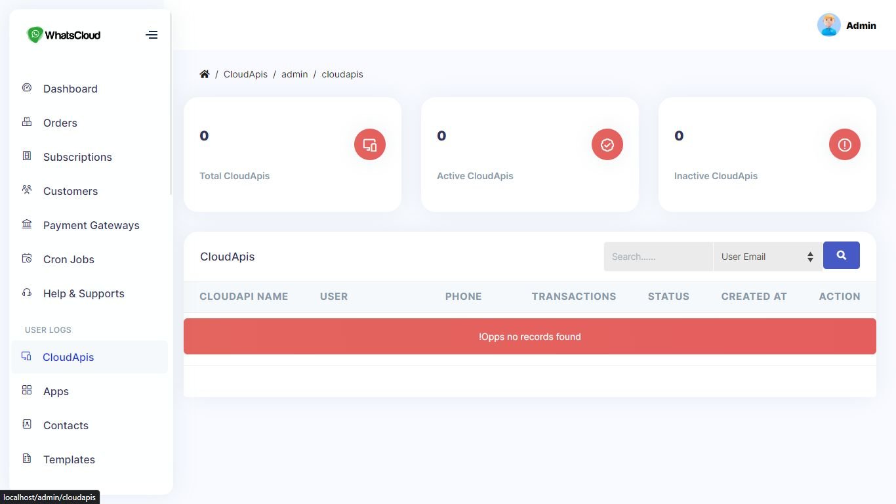The image size is (896, 504).
Task: Click the Payment Gateways bank icon
Action: (27, 224)
